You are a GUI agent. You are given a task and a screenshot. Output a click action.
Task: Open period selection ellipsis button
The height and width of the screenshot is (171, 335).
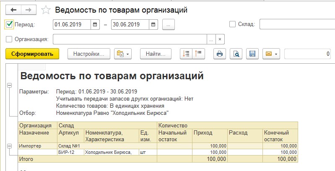coord(169,25)
